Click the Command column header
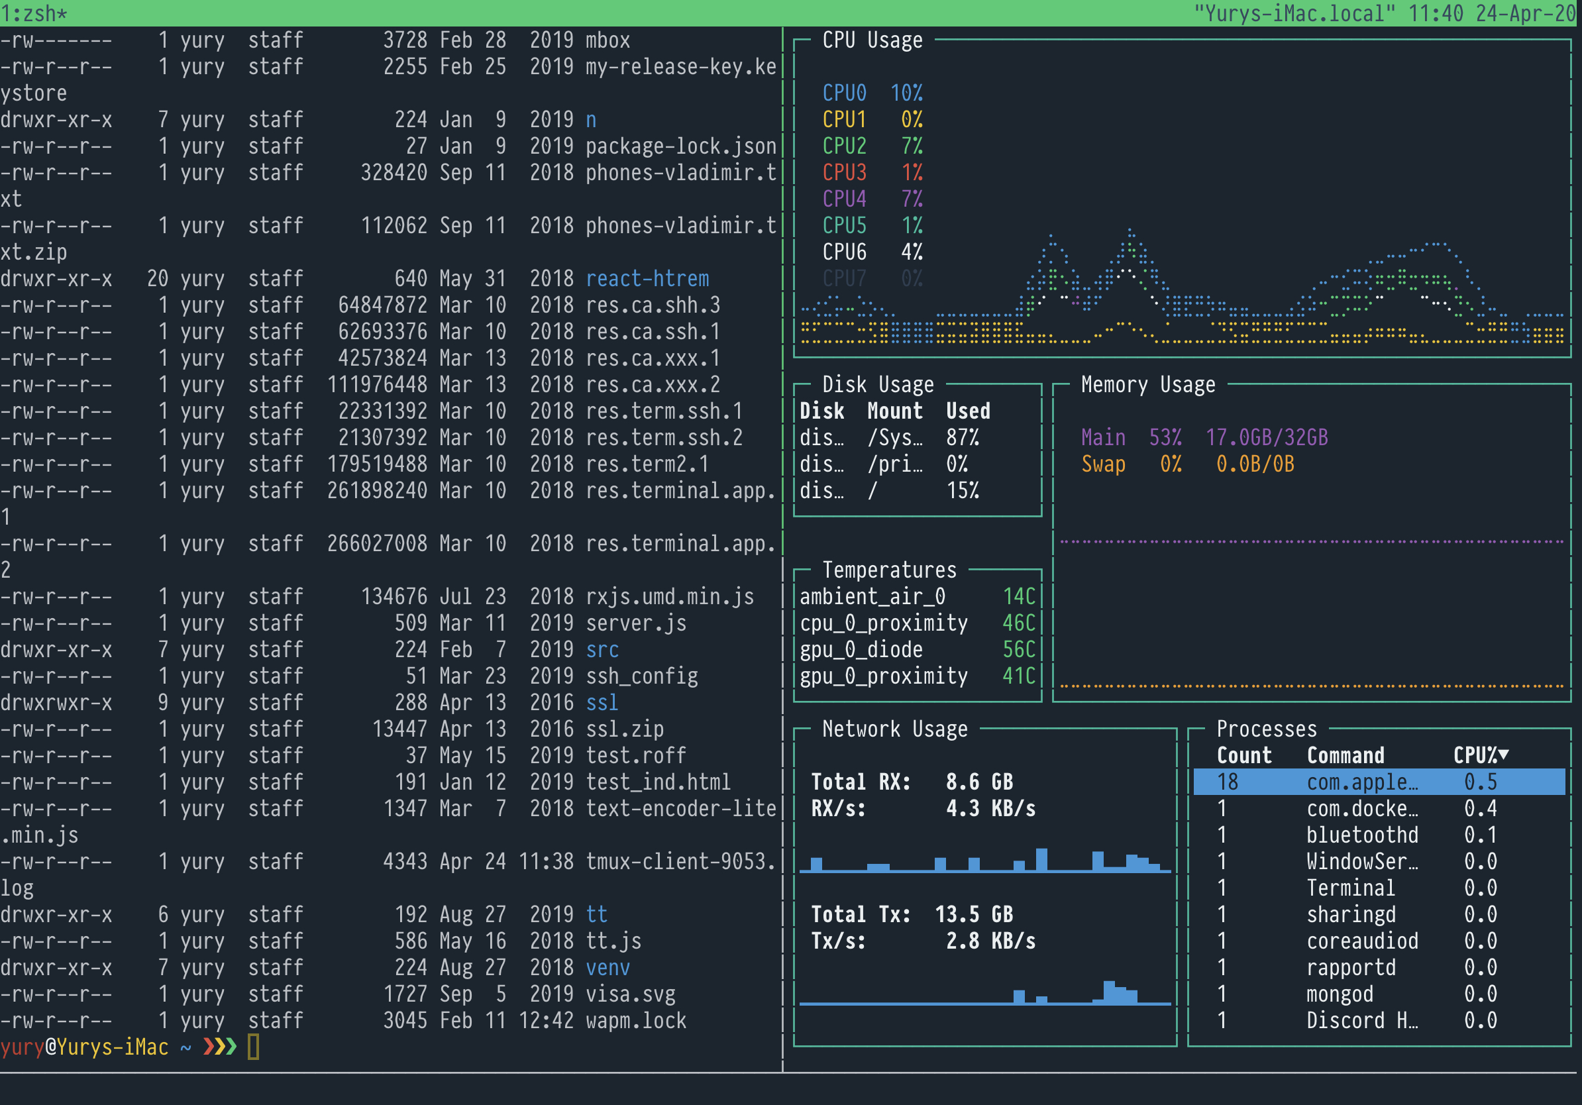The width and height of the screenshot is (1582, 1105). (1345, 756)
